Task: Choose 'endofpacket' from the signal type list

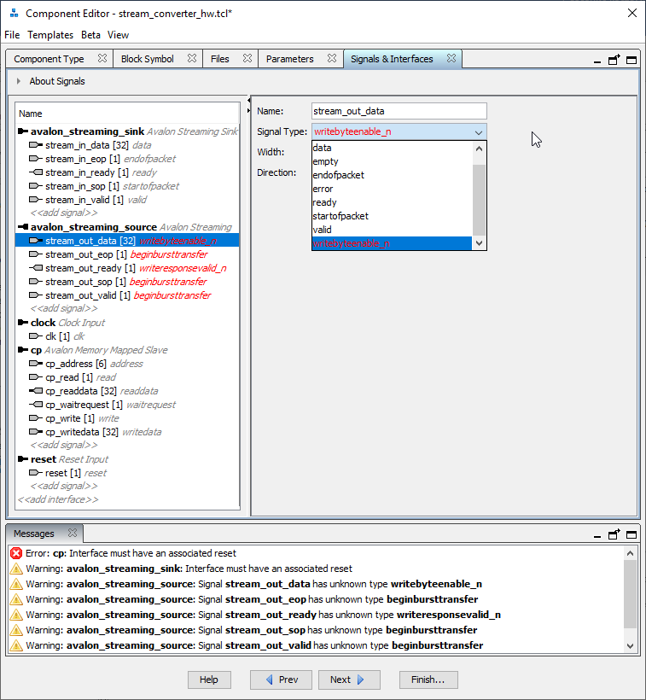Action: click(338, 175)
